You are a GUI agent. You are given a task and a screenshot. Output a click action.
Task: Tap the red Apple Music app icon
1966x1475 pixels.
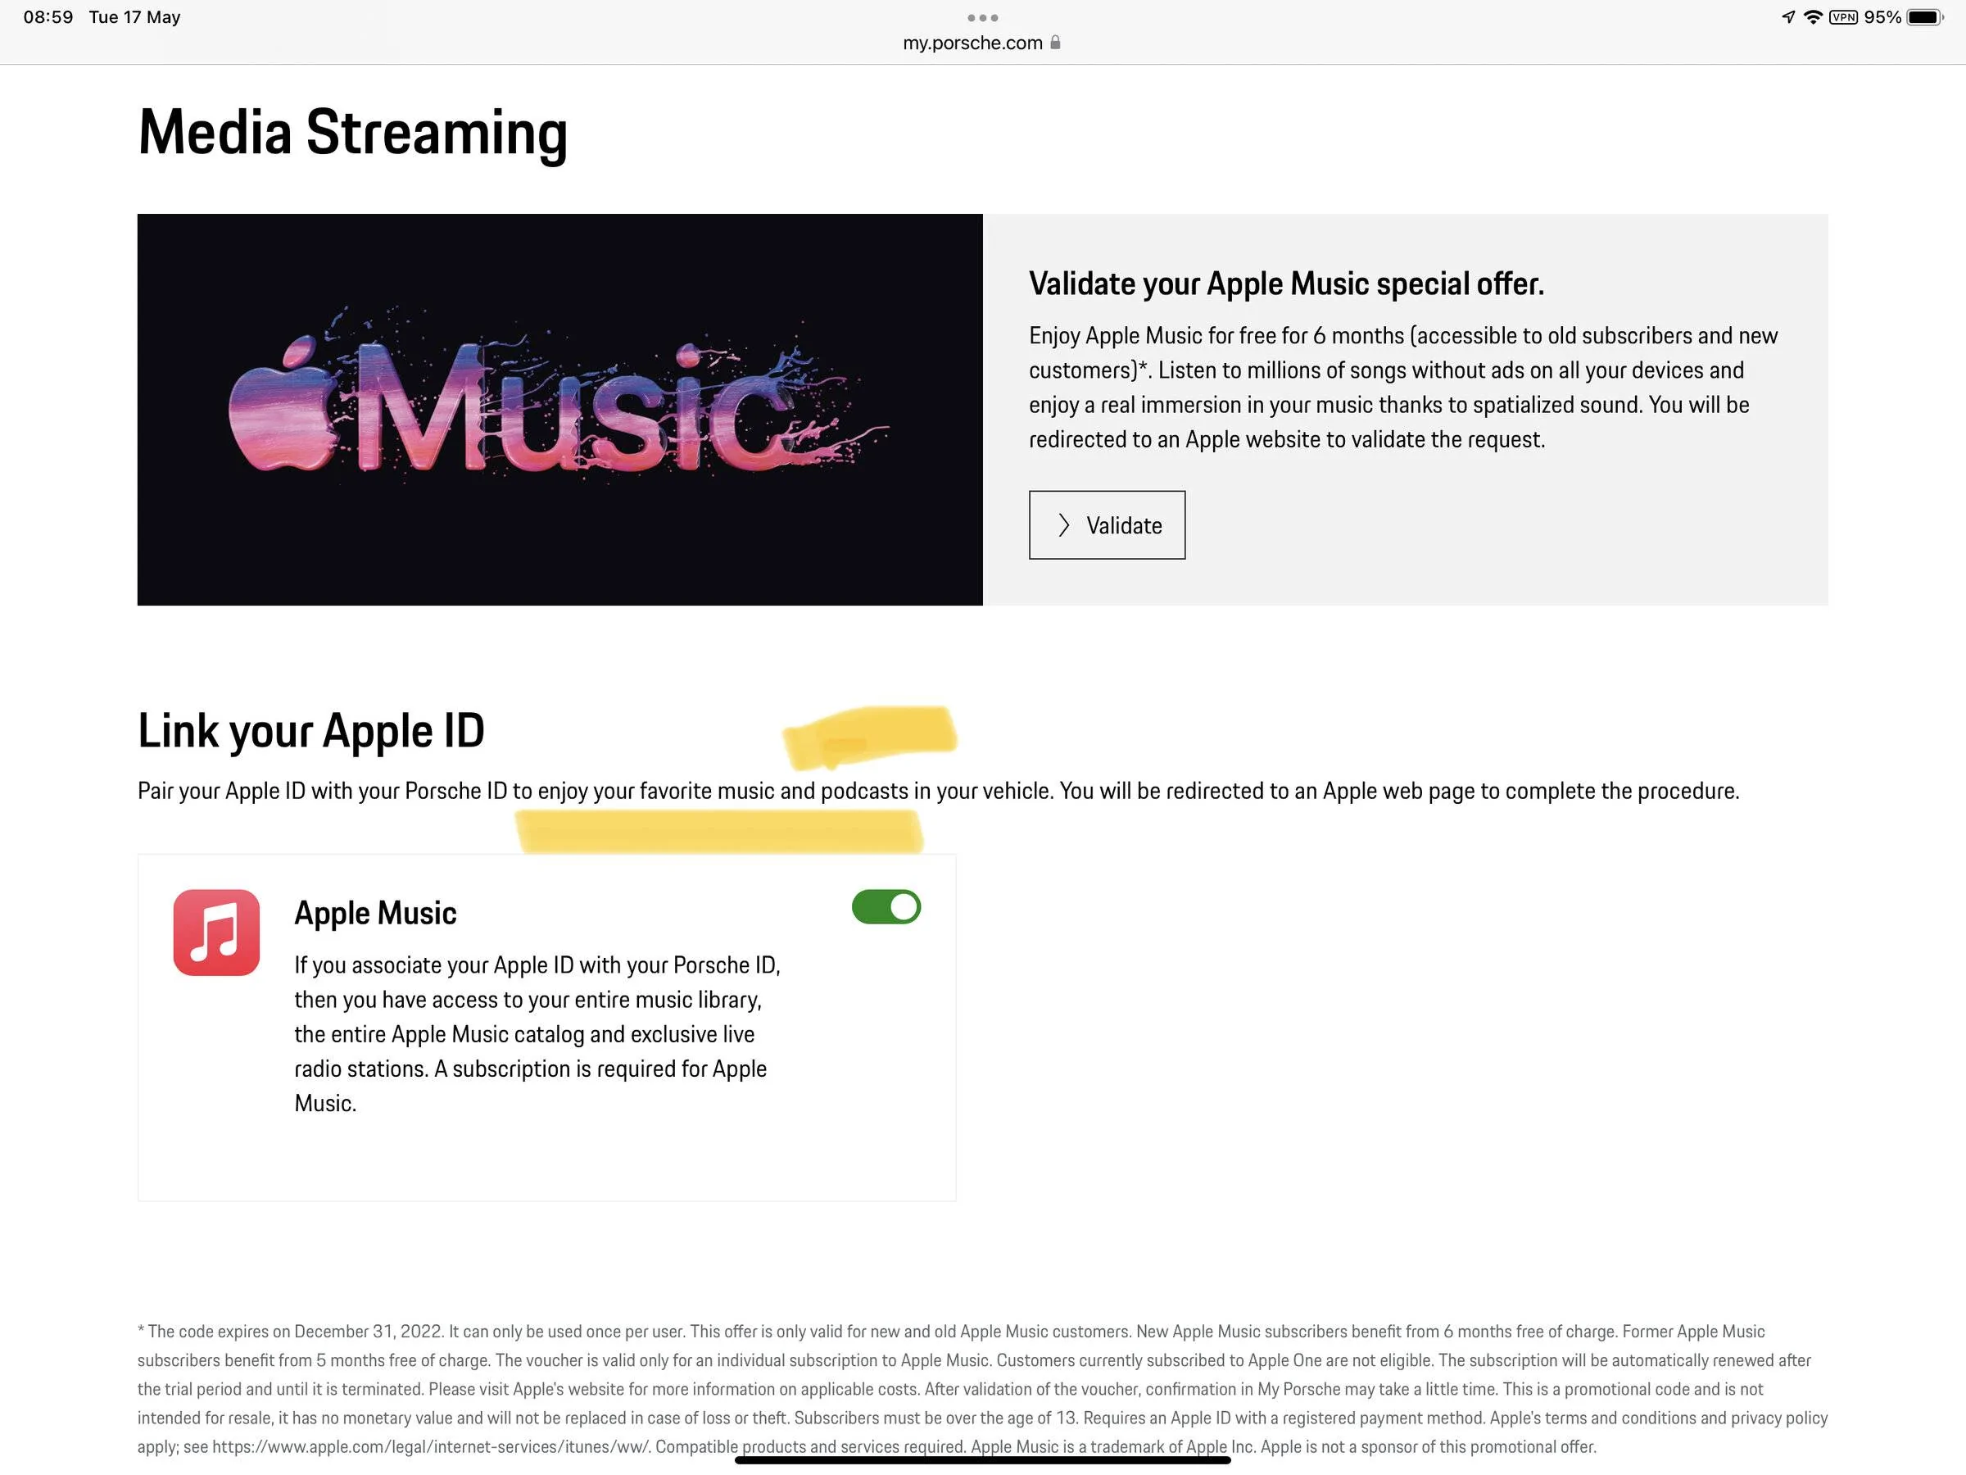coord(217,933)
